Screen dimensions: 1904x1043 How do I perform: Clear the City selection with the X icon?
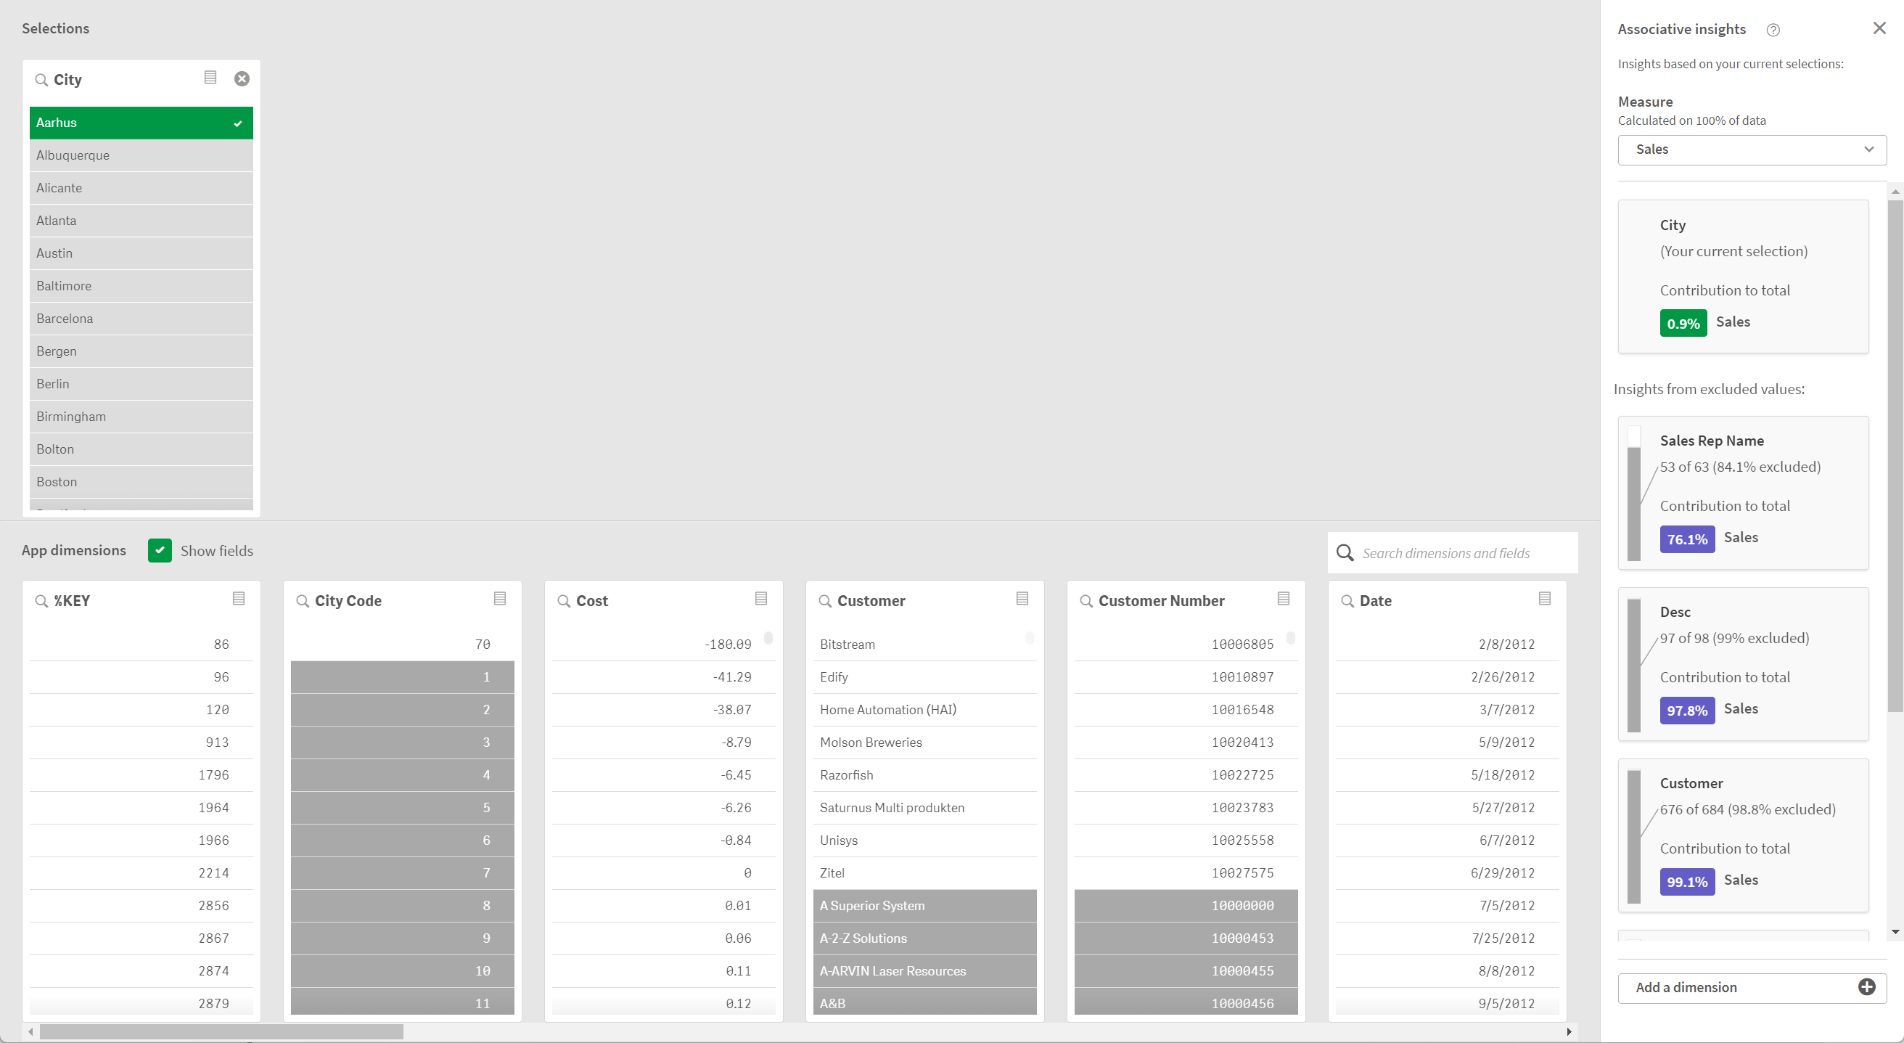click(242, 78)
